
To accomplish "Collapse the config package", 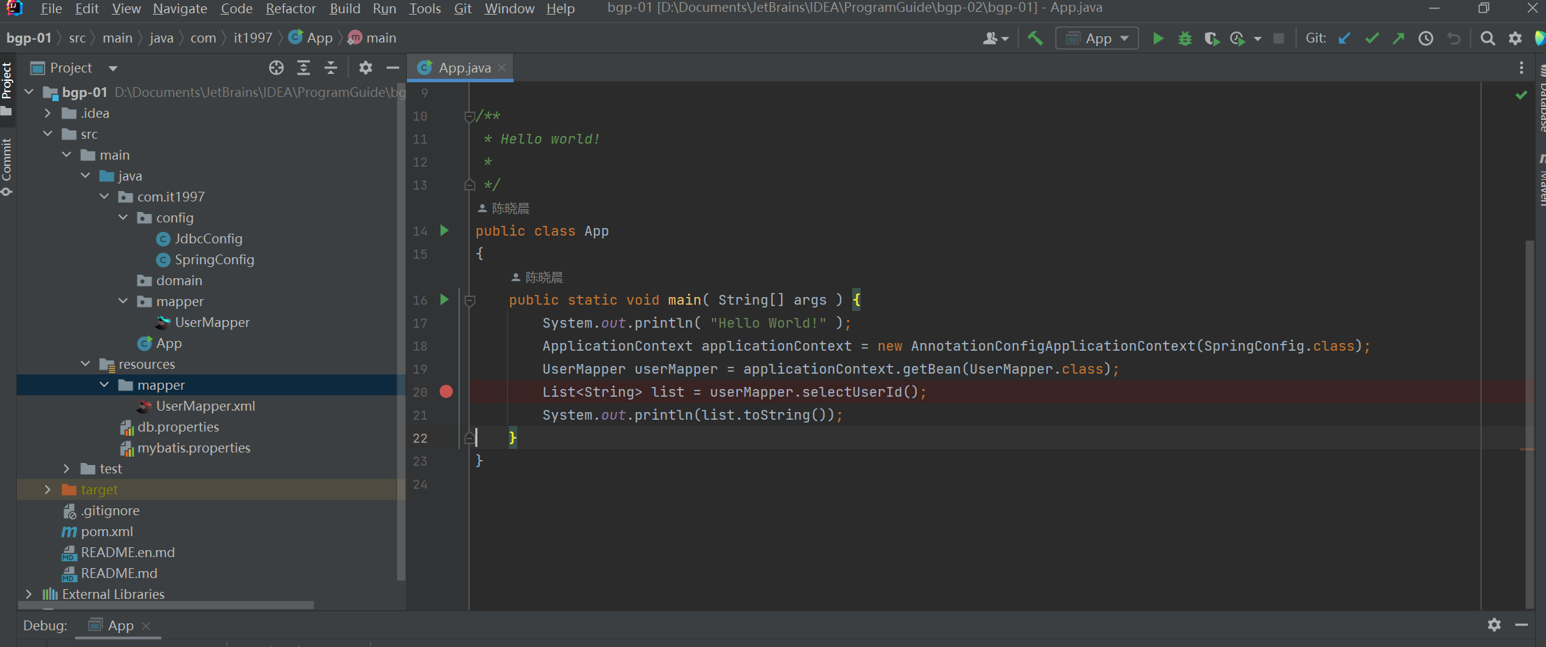I will coord(123,218).
